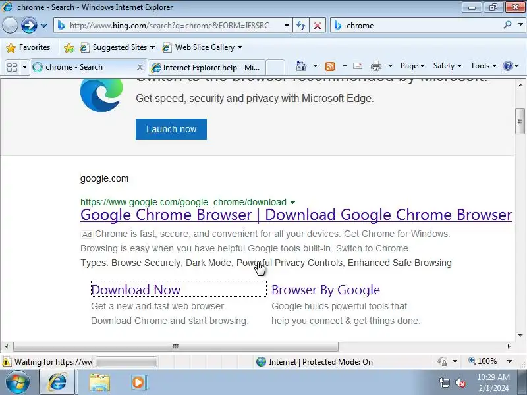Expand the address bar history dropdown
Viewport: 527px width, 395px height.
coord(287,26)
